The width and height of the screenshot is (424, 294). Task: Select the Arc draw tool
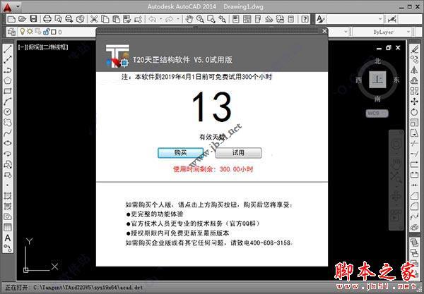coord(8,101)
